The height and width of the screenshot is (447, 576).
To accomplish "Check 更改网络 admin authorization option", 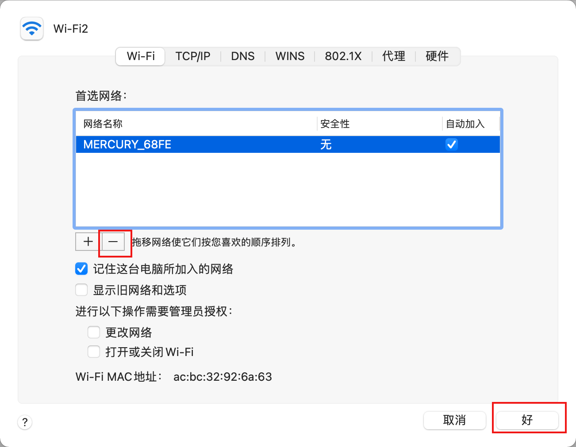I will (94, 332).
